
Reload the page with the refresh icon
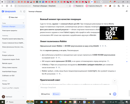coord(11,6)
